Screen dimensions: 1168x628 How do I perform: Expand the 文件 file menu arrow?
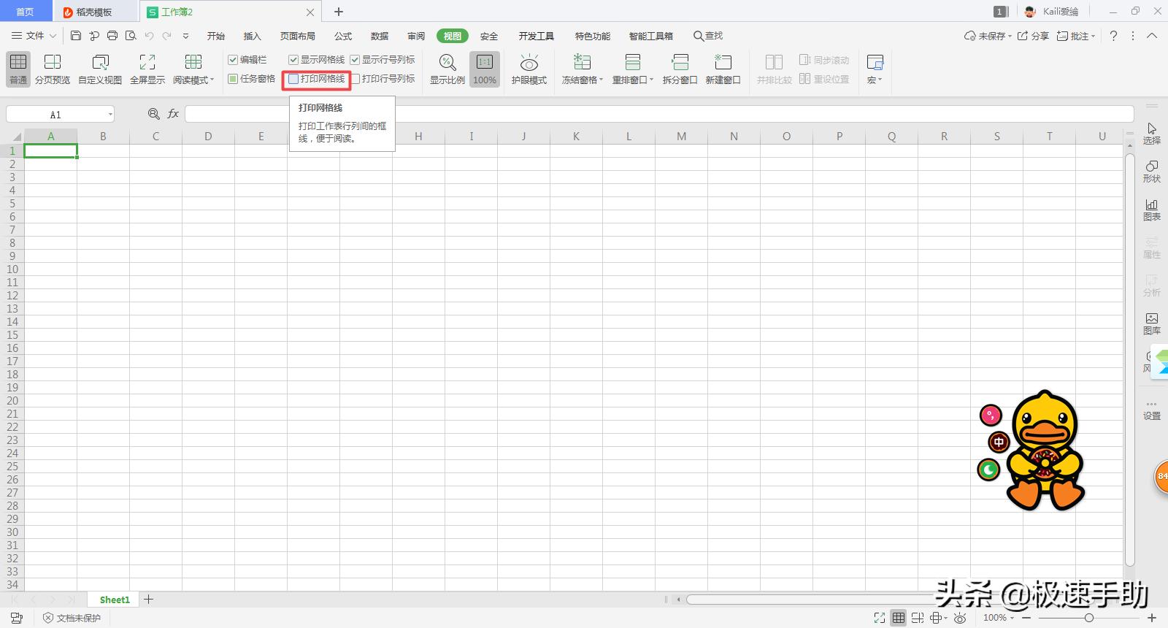[53, 36]
